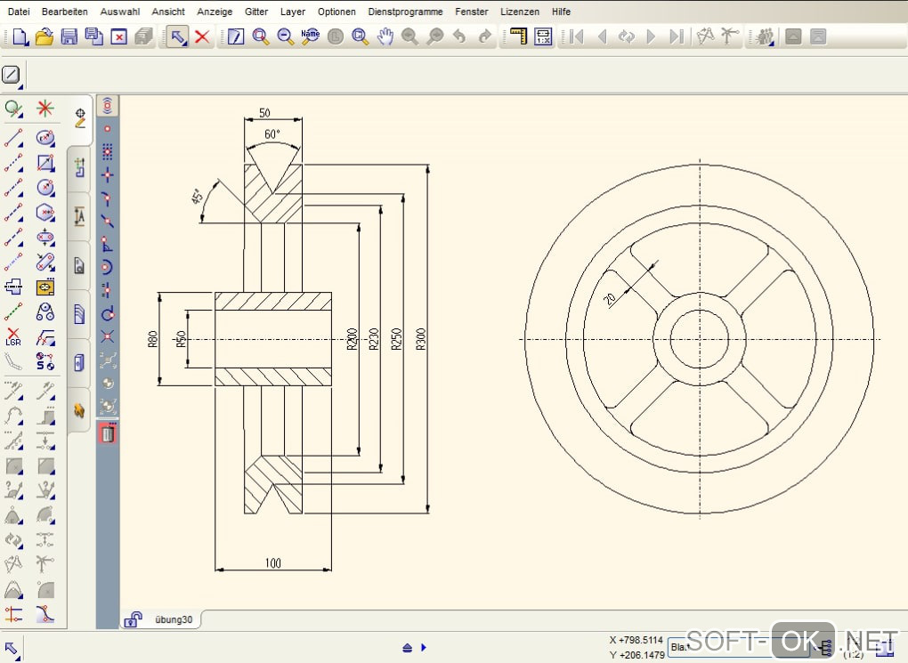
Task: Select the polygon hexagon tool
Action: (45, 213)
